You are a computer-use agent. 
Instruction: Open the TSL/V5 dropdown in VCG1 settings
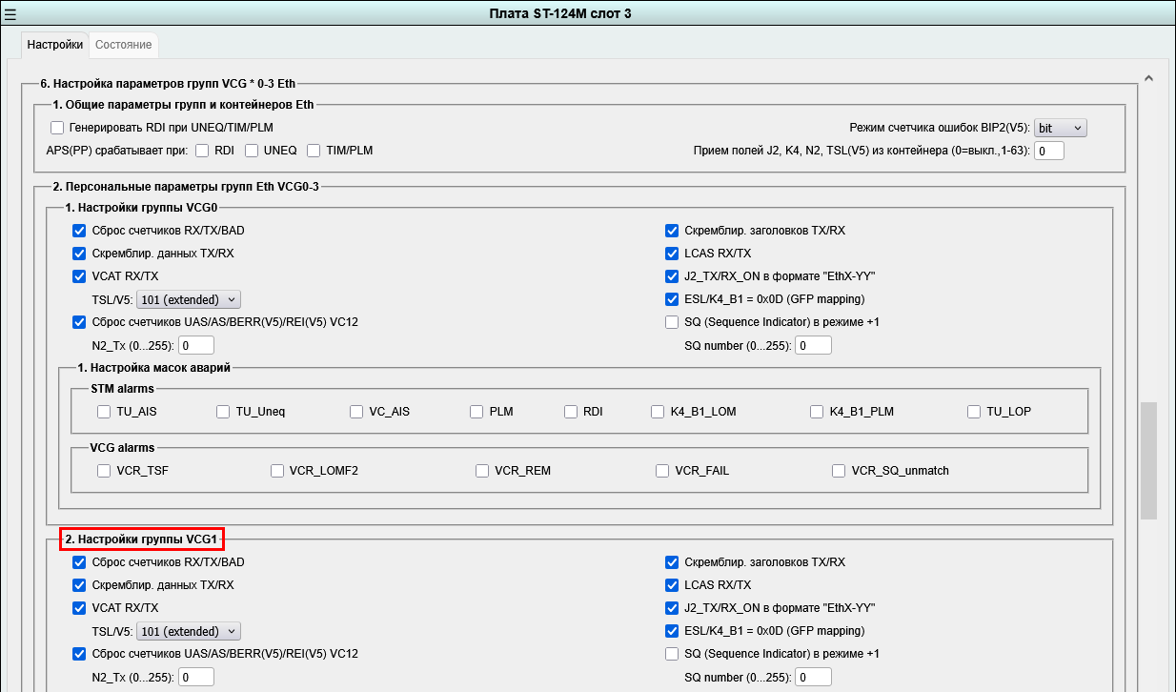pyautogui.click(x=189, y=631)
